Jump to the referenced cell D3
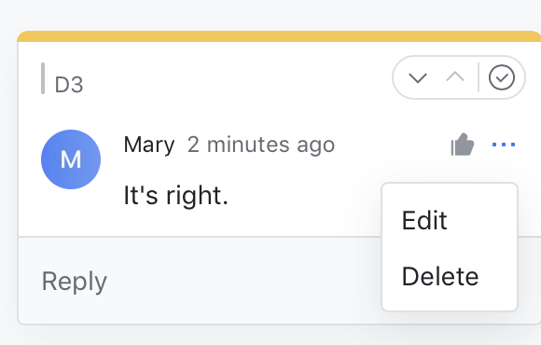 tap(69, 85)
